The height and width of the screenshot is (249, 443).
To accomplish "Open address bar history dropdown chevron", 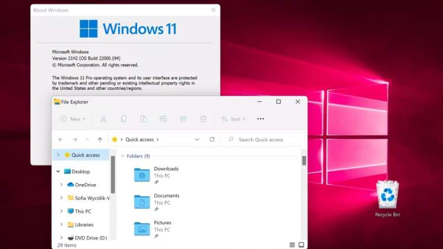I will 197,139.
